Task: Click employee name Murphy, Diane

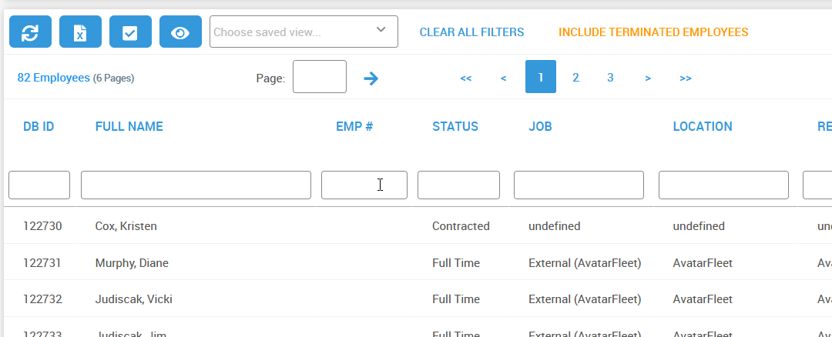Action: coord(132,263)
